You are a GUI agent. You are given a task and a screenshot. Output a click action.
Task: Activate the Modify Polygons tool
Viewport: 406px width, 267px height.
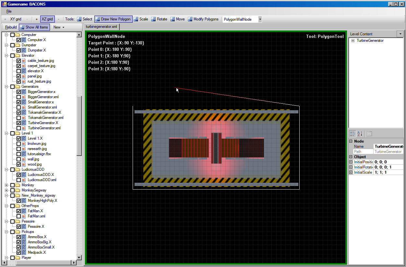[203, 19]
